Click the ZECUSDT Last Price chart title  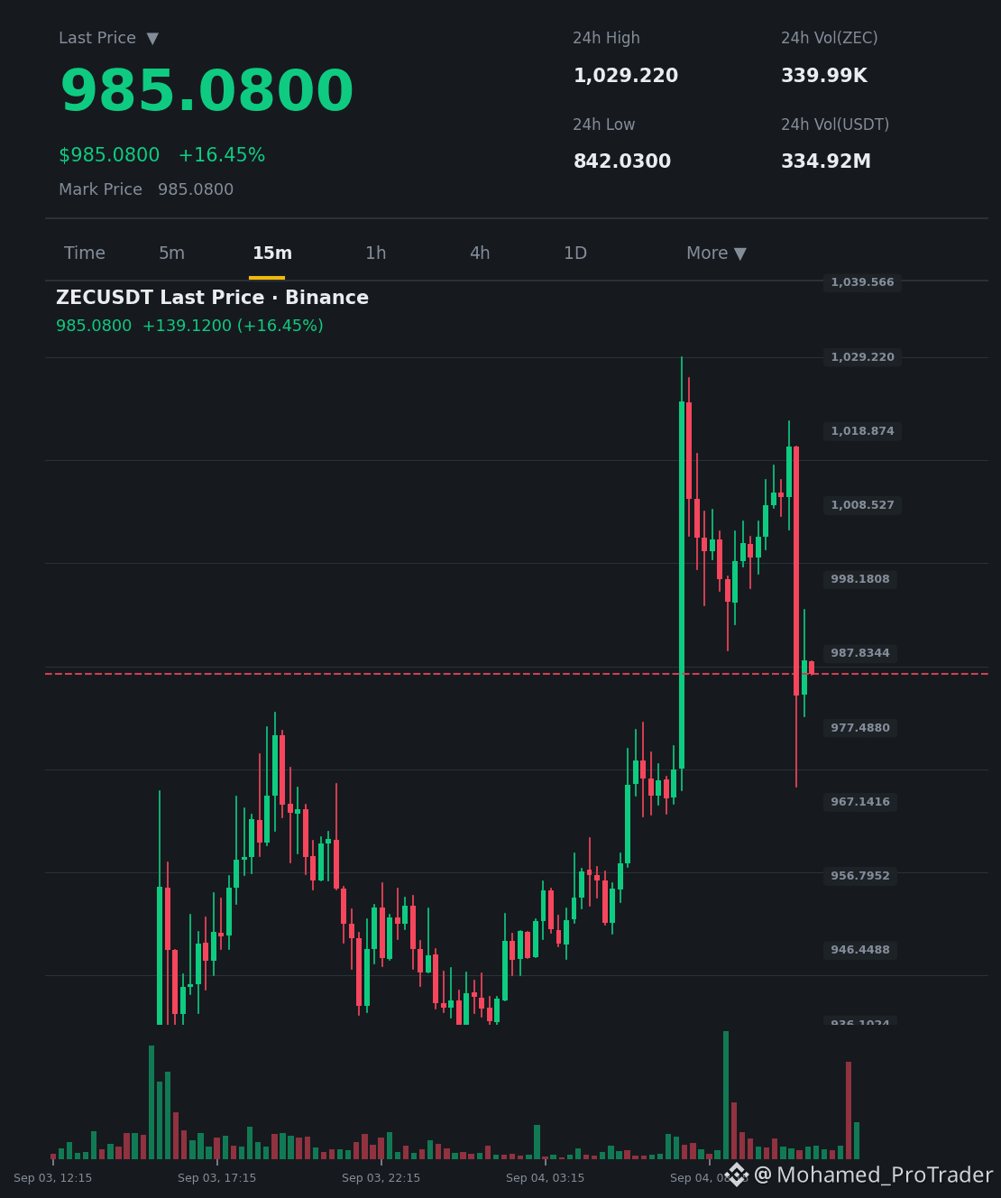pos(212,298)
